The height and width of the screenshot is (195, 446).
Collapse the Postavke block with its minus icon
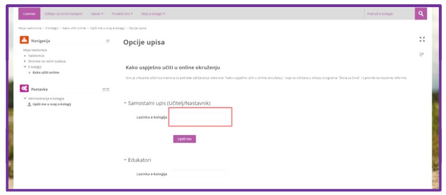pos(104,89)
